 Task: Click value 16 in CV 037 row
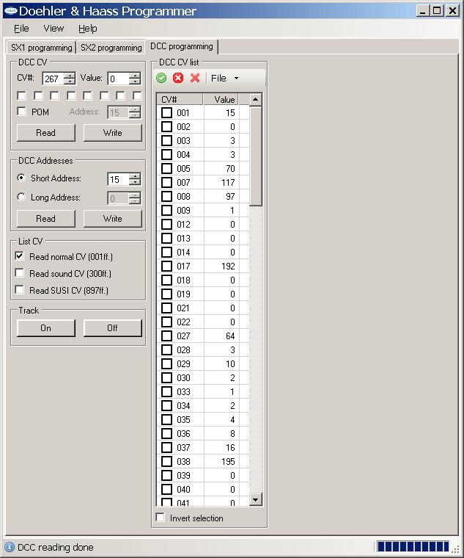point(230,447)
